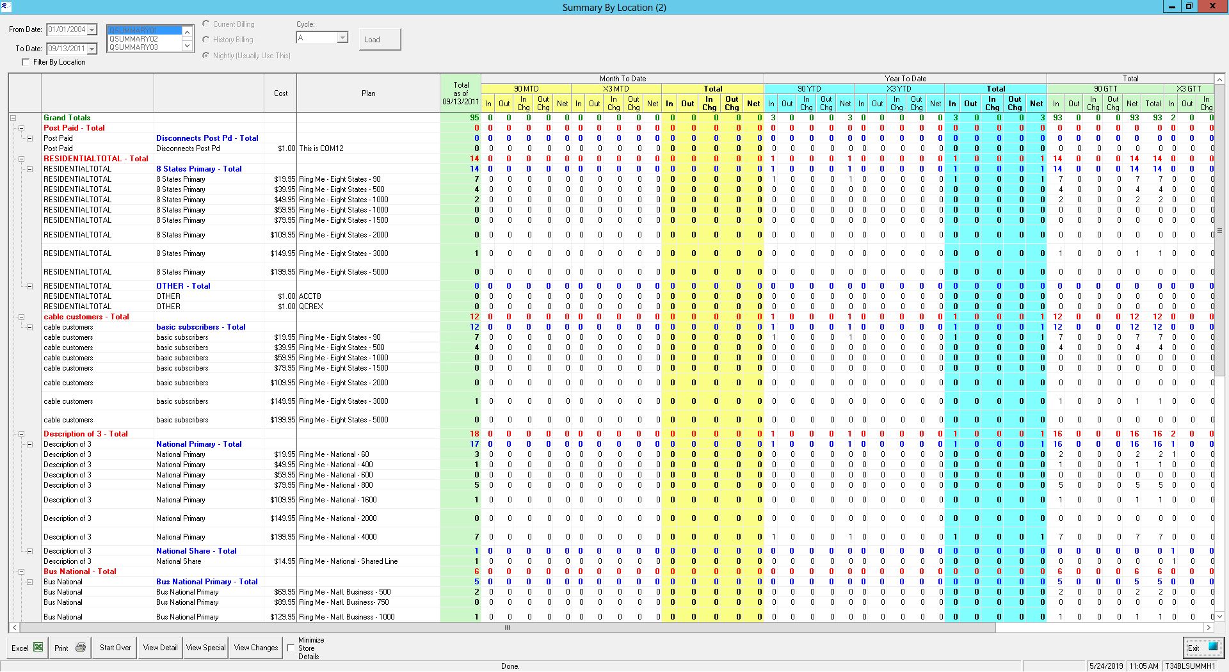This screenshot has height=672, width=1229.
Task: Select the 'This is COM12' plan cell
Action: [368, 148]
